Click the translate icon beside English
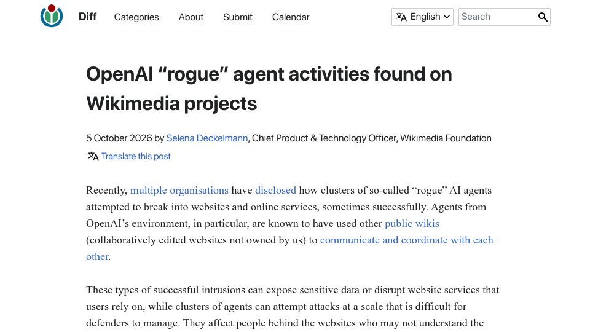 (401, 17)
